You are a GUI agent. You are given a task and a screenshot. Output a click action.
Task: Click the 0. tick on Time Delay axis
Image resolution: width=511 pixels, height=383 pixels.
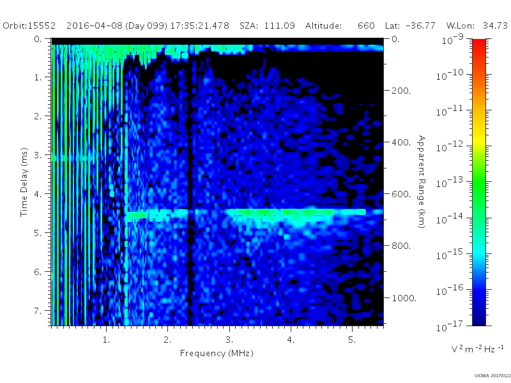(38, 39)
